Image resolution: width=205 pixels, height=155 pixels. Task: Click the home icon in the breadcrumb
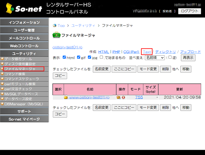point(54,26)
